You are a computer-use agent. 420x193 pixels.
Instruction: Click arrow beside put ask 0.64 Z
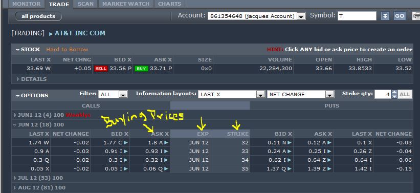point(329,160)
